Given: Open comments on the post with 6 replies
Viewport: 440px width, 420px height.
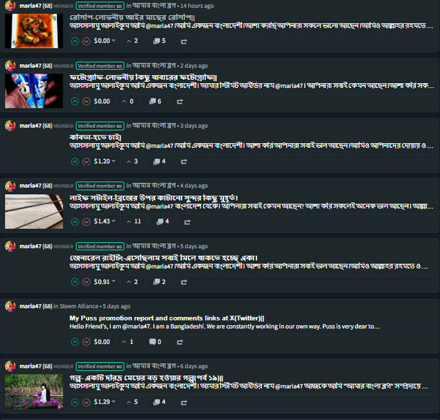Looking at the screenshot, I should coord(155,101).
